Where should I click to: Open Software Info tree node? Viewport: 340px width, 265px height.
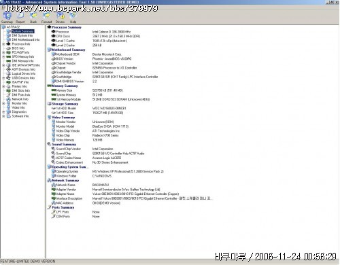click(20, 116)
